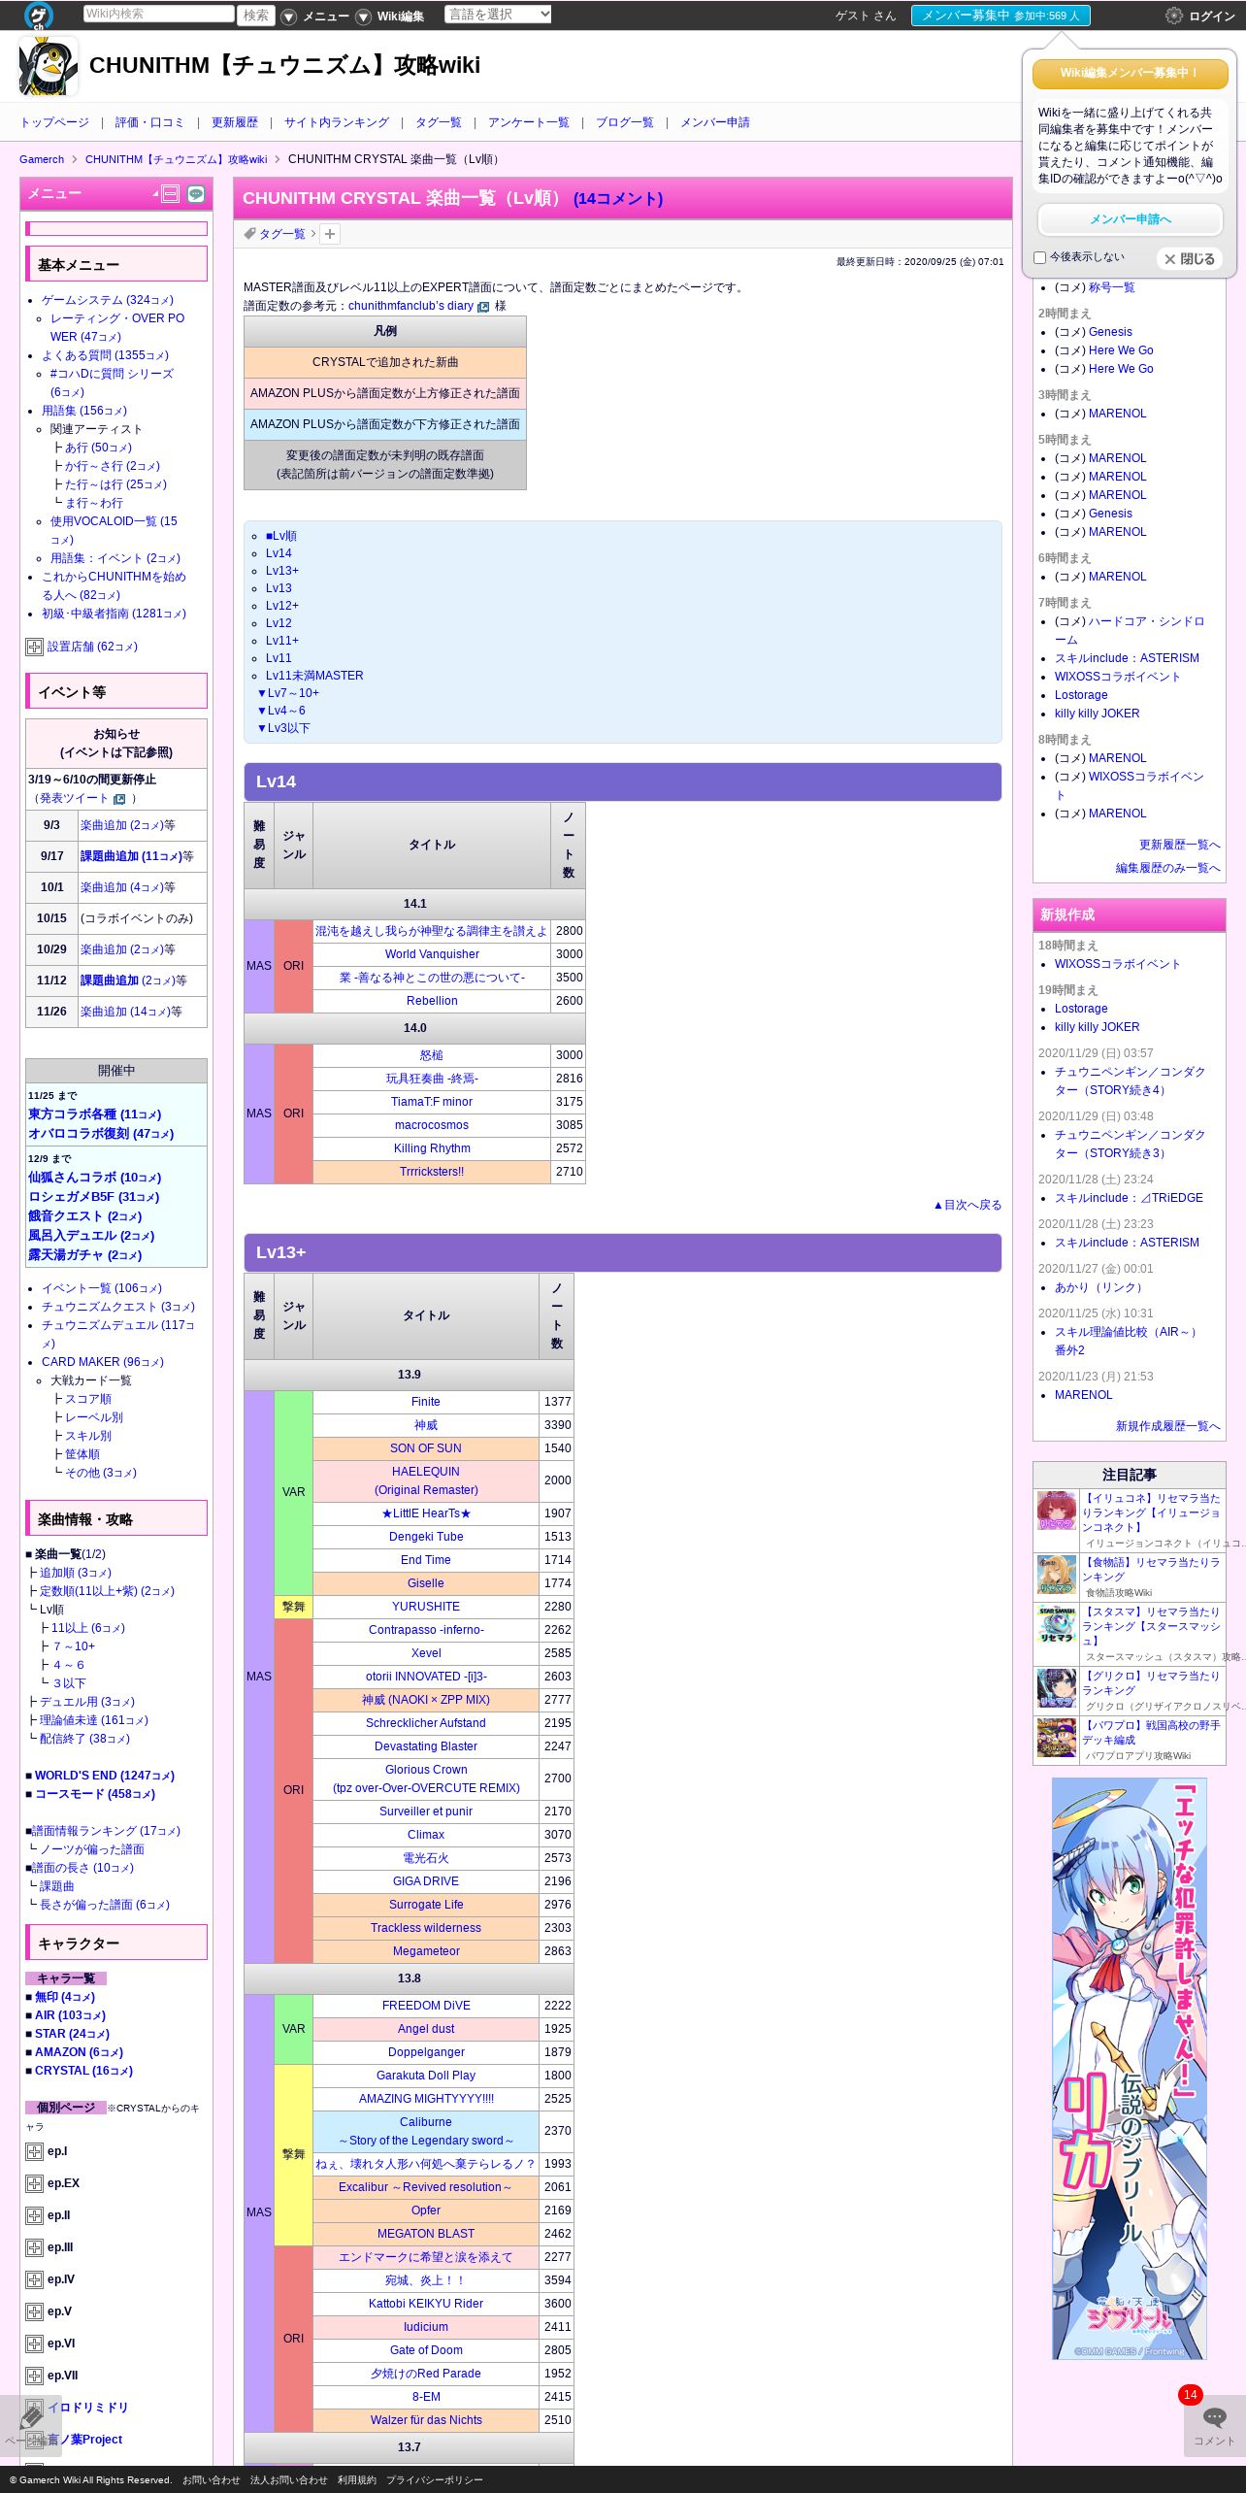Close the member recruitment popup with 閉じる

point(1190,259)
